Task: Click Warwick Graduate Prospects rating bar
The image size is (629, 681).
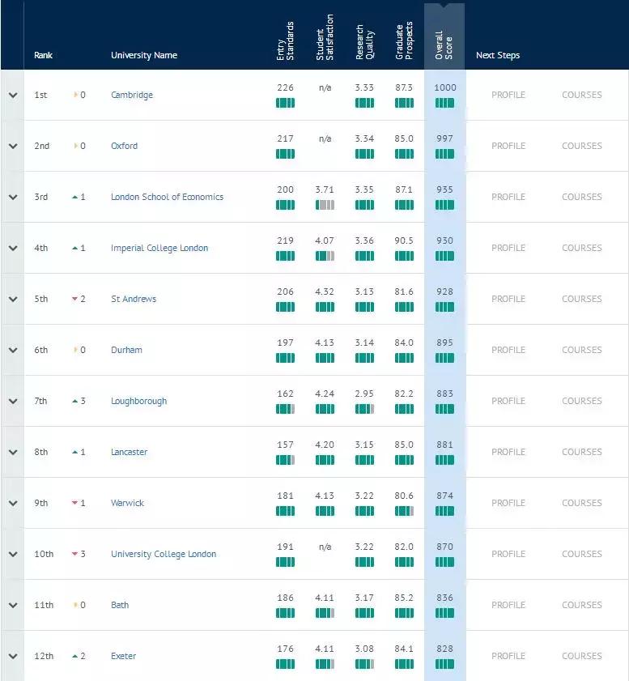Action: click(x=404, y=511)
